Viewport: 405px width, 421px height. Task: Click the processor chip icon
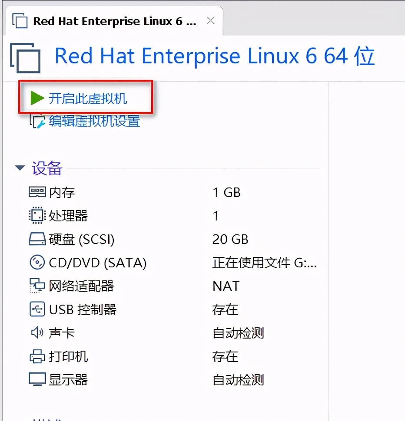coord(37,216)
